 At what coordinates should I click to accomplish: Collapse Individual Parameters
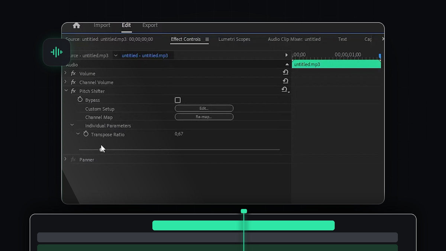click(72, 125)
